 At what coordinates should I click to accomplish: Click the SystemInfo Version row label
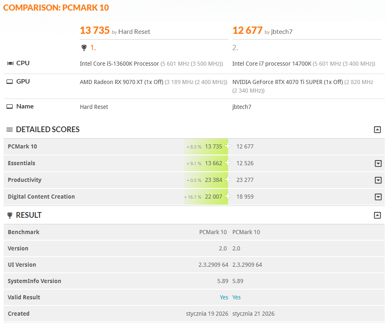[34, 281]
